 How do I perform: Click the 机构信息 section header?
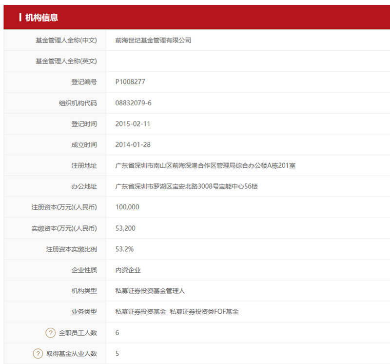pos(41,18)
